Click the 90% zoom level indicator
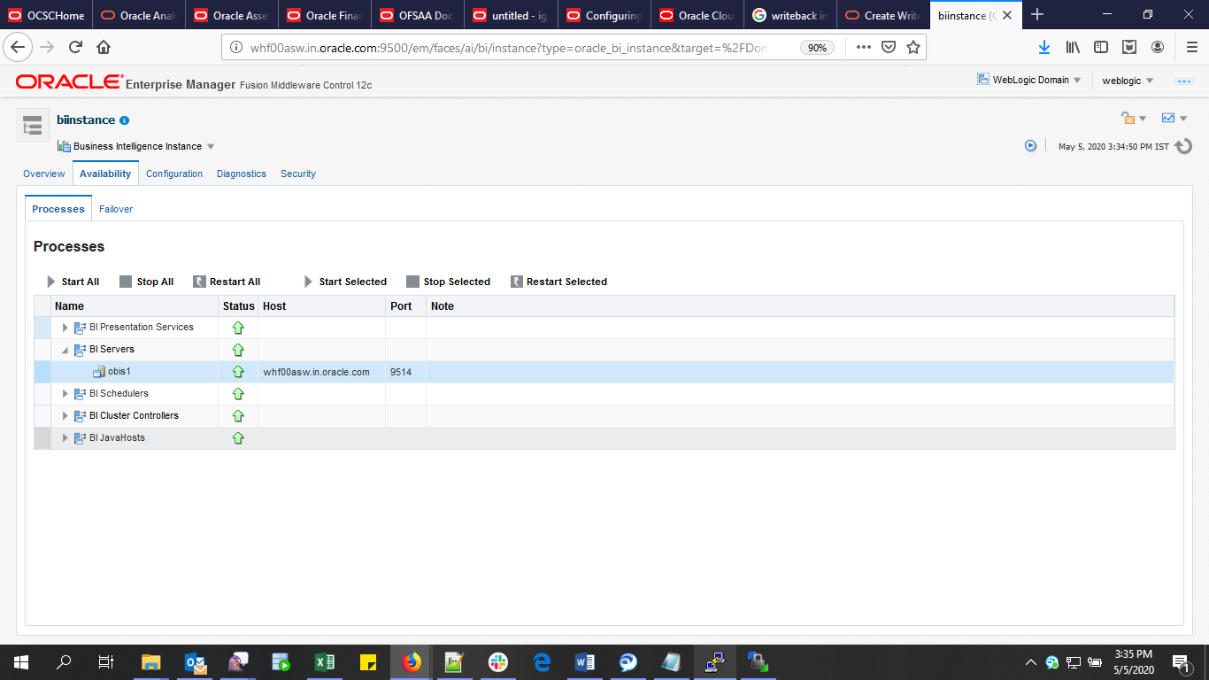 pos(817,48)
